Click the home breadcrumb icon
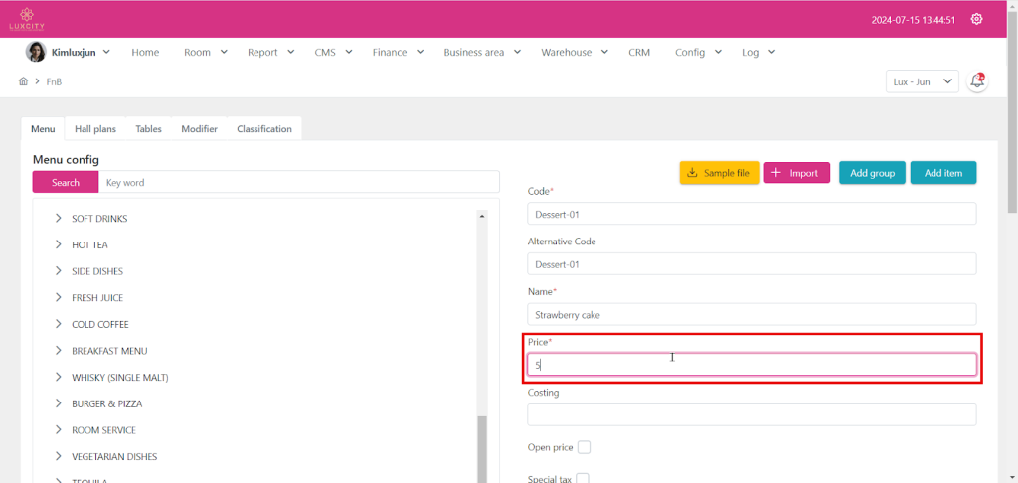Image resolution: width=1018 pixels, height=483 pixels. click(x=23, y=81)
